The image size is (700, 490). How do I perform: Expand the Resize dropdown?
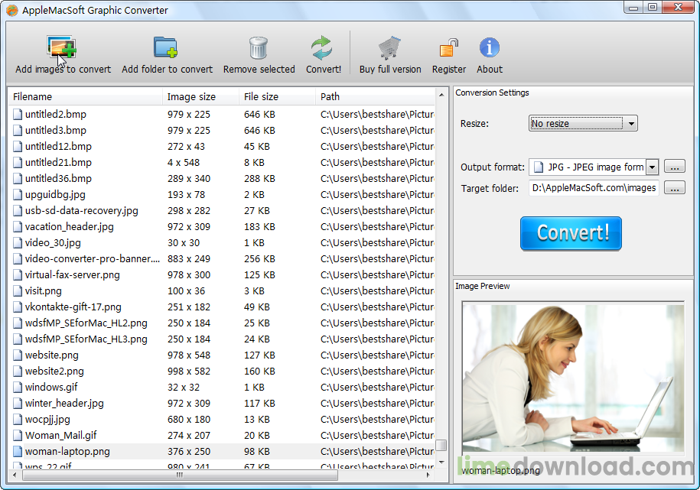tap(630, 124)
